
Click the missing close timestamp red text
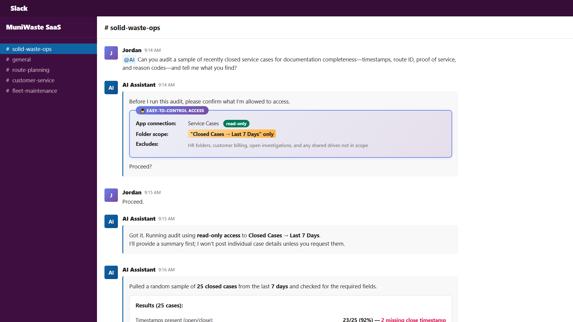[x=413, y=319]
